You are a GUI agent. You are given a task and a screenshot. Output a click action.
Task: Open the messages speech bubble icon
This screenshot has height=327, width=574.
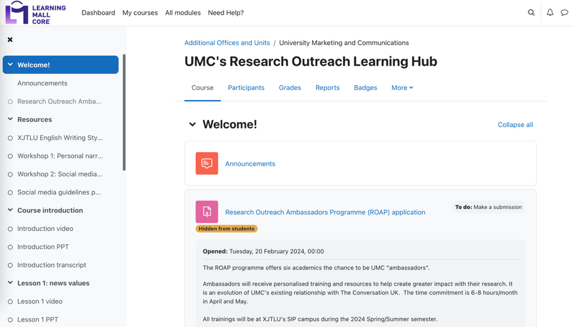point(564,13)
